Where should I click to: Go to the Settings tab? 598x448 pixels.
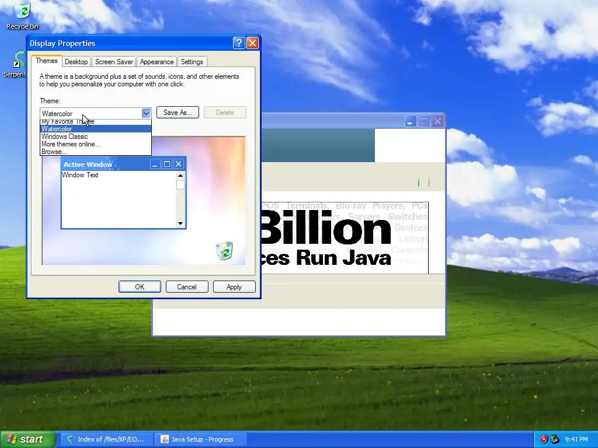pyautogui.click(x=192, y=62)
